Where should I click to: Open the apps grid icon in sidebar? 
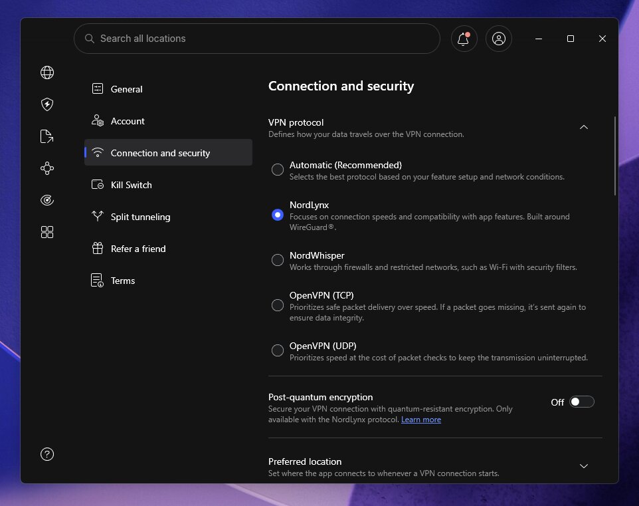[47, 232]
